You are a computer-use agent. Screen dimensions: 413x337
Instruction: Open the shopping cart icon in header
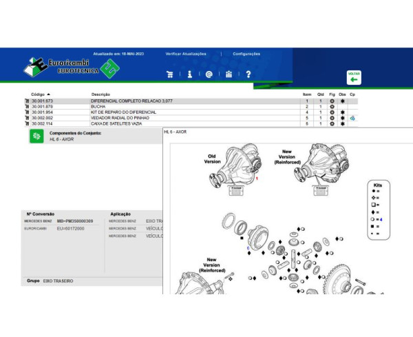170,74
